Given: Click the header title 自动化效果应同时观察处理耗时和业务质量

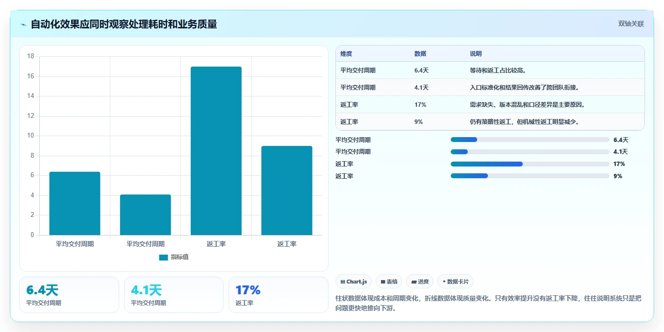Looking at the screenshot, I should coord(124,24).
